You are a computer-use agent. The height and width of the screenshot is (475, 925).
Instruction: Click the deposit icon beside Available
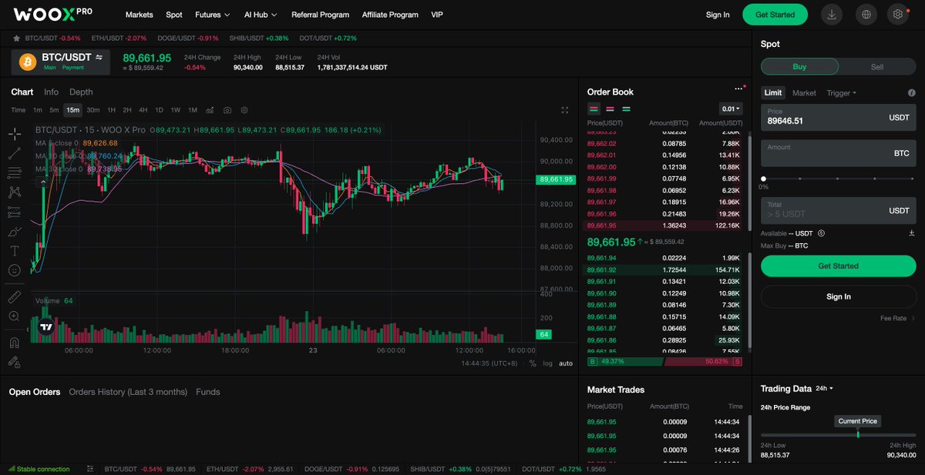(x=912, y=233)
